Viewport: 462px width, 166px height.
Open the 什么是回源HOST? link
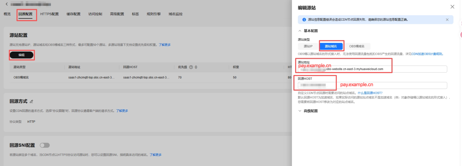(x=370, y=93)
